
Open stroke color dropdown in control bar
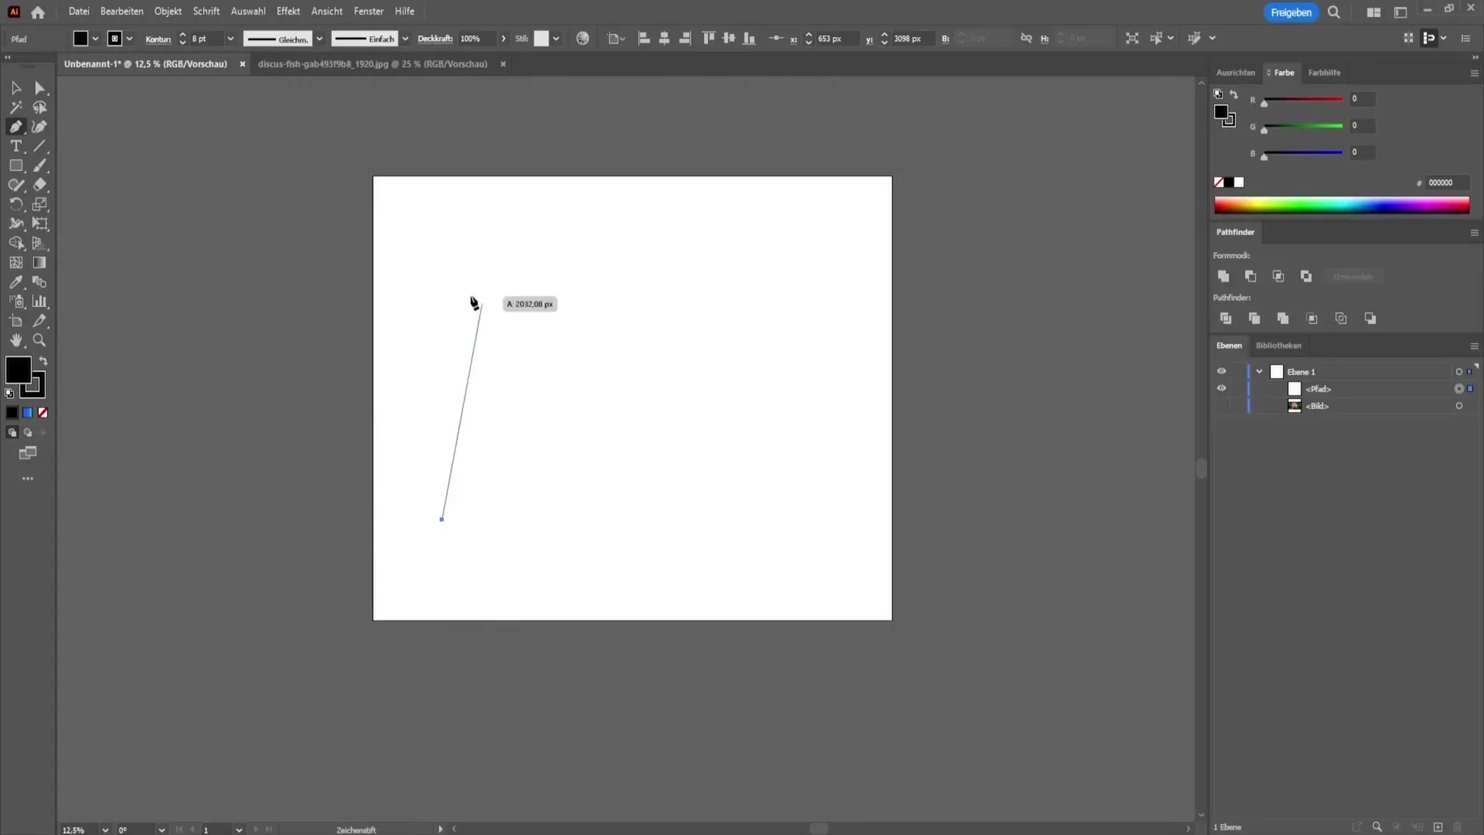point(129,39)
